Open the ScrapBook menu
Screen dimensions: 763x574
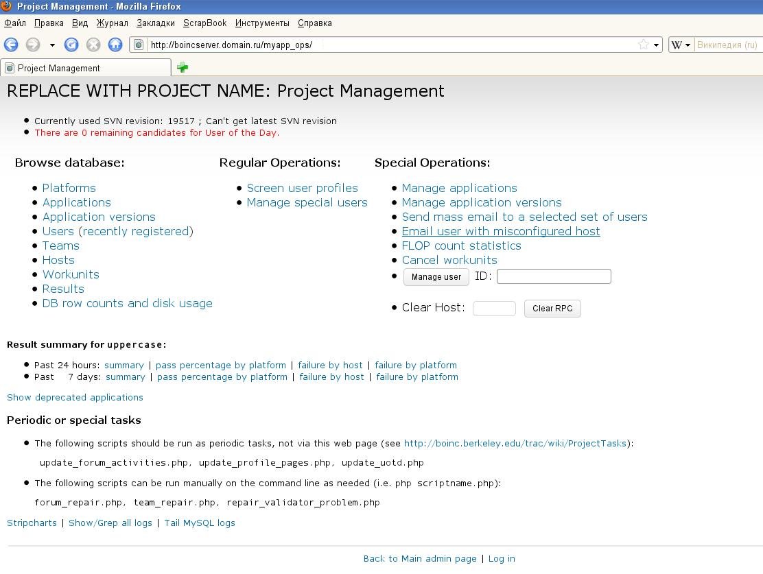[x=204, y=23]
